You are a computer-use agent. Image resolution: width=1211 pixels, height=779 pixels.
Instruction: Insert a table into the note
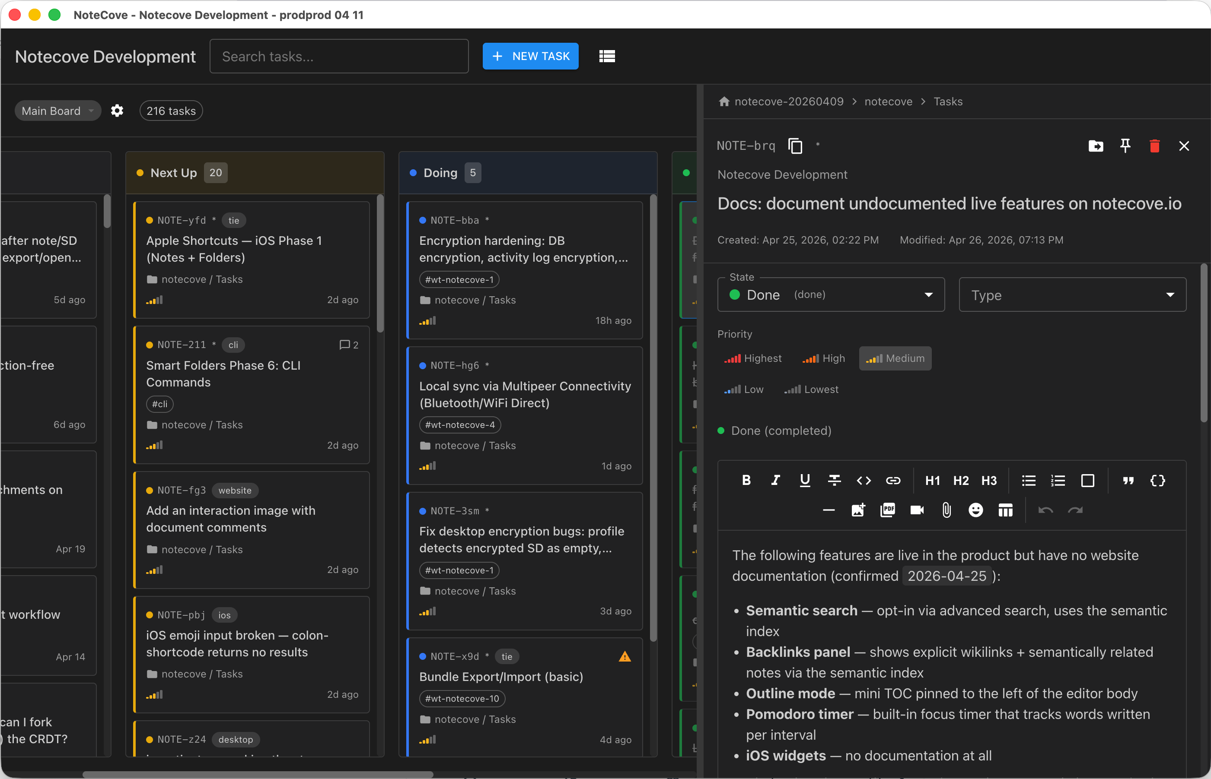[x=1005, y=510]
